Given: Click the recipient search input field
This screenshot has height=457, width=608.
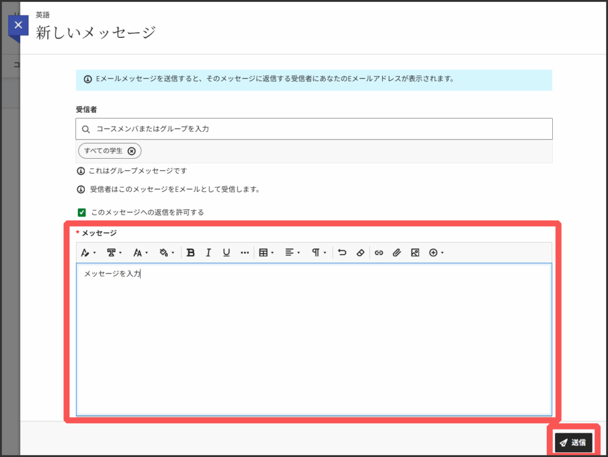Looking at the screenshot, I should (x=315, y=129).
